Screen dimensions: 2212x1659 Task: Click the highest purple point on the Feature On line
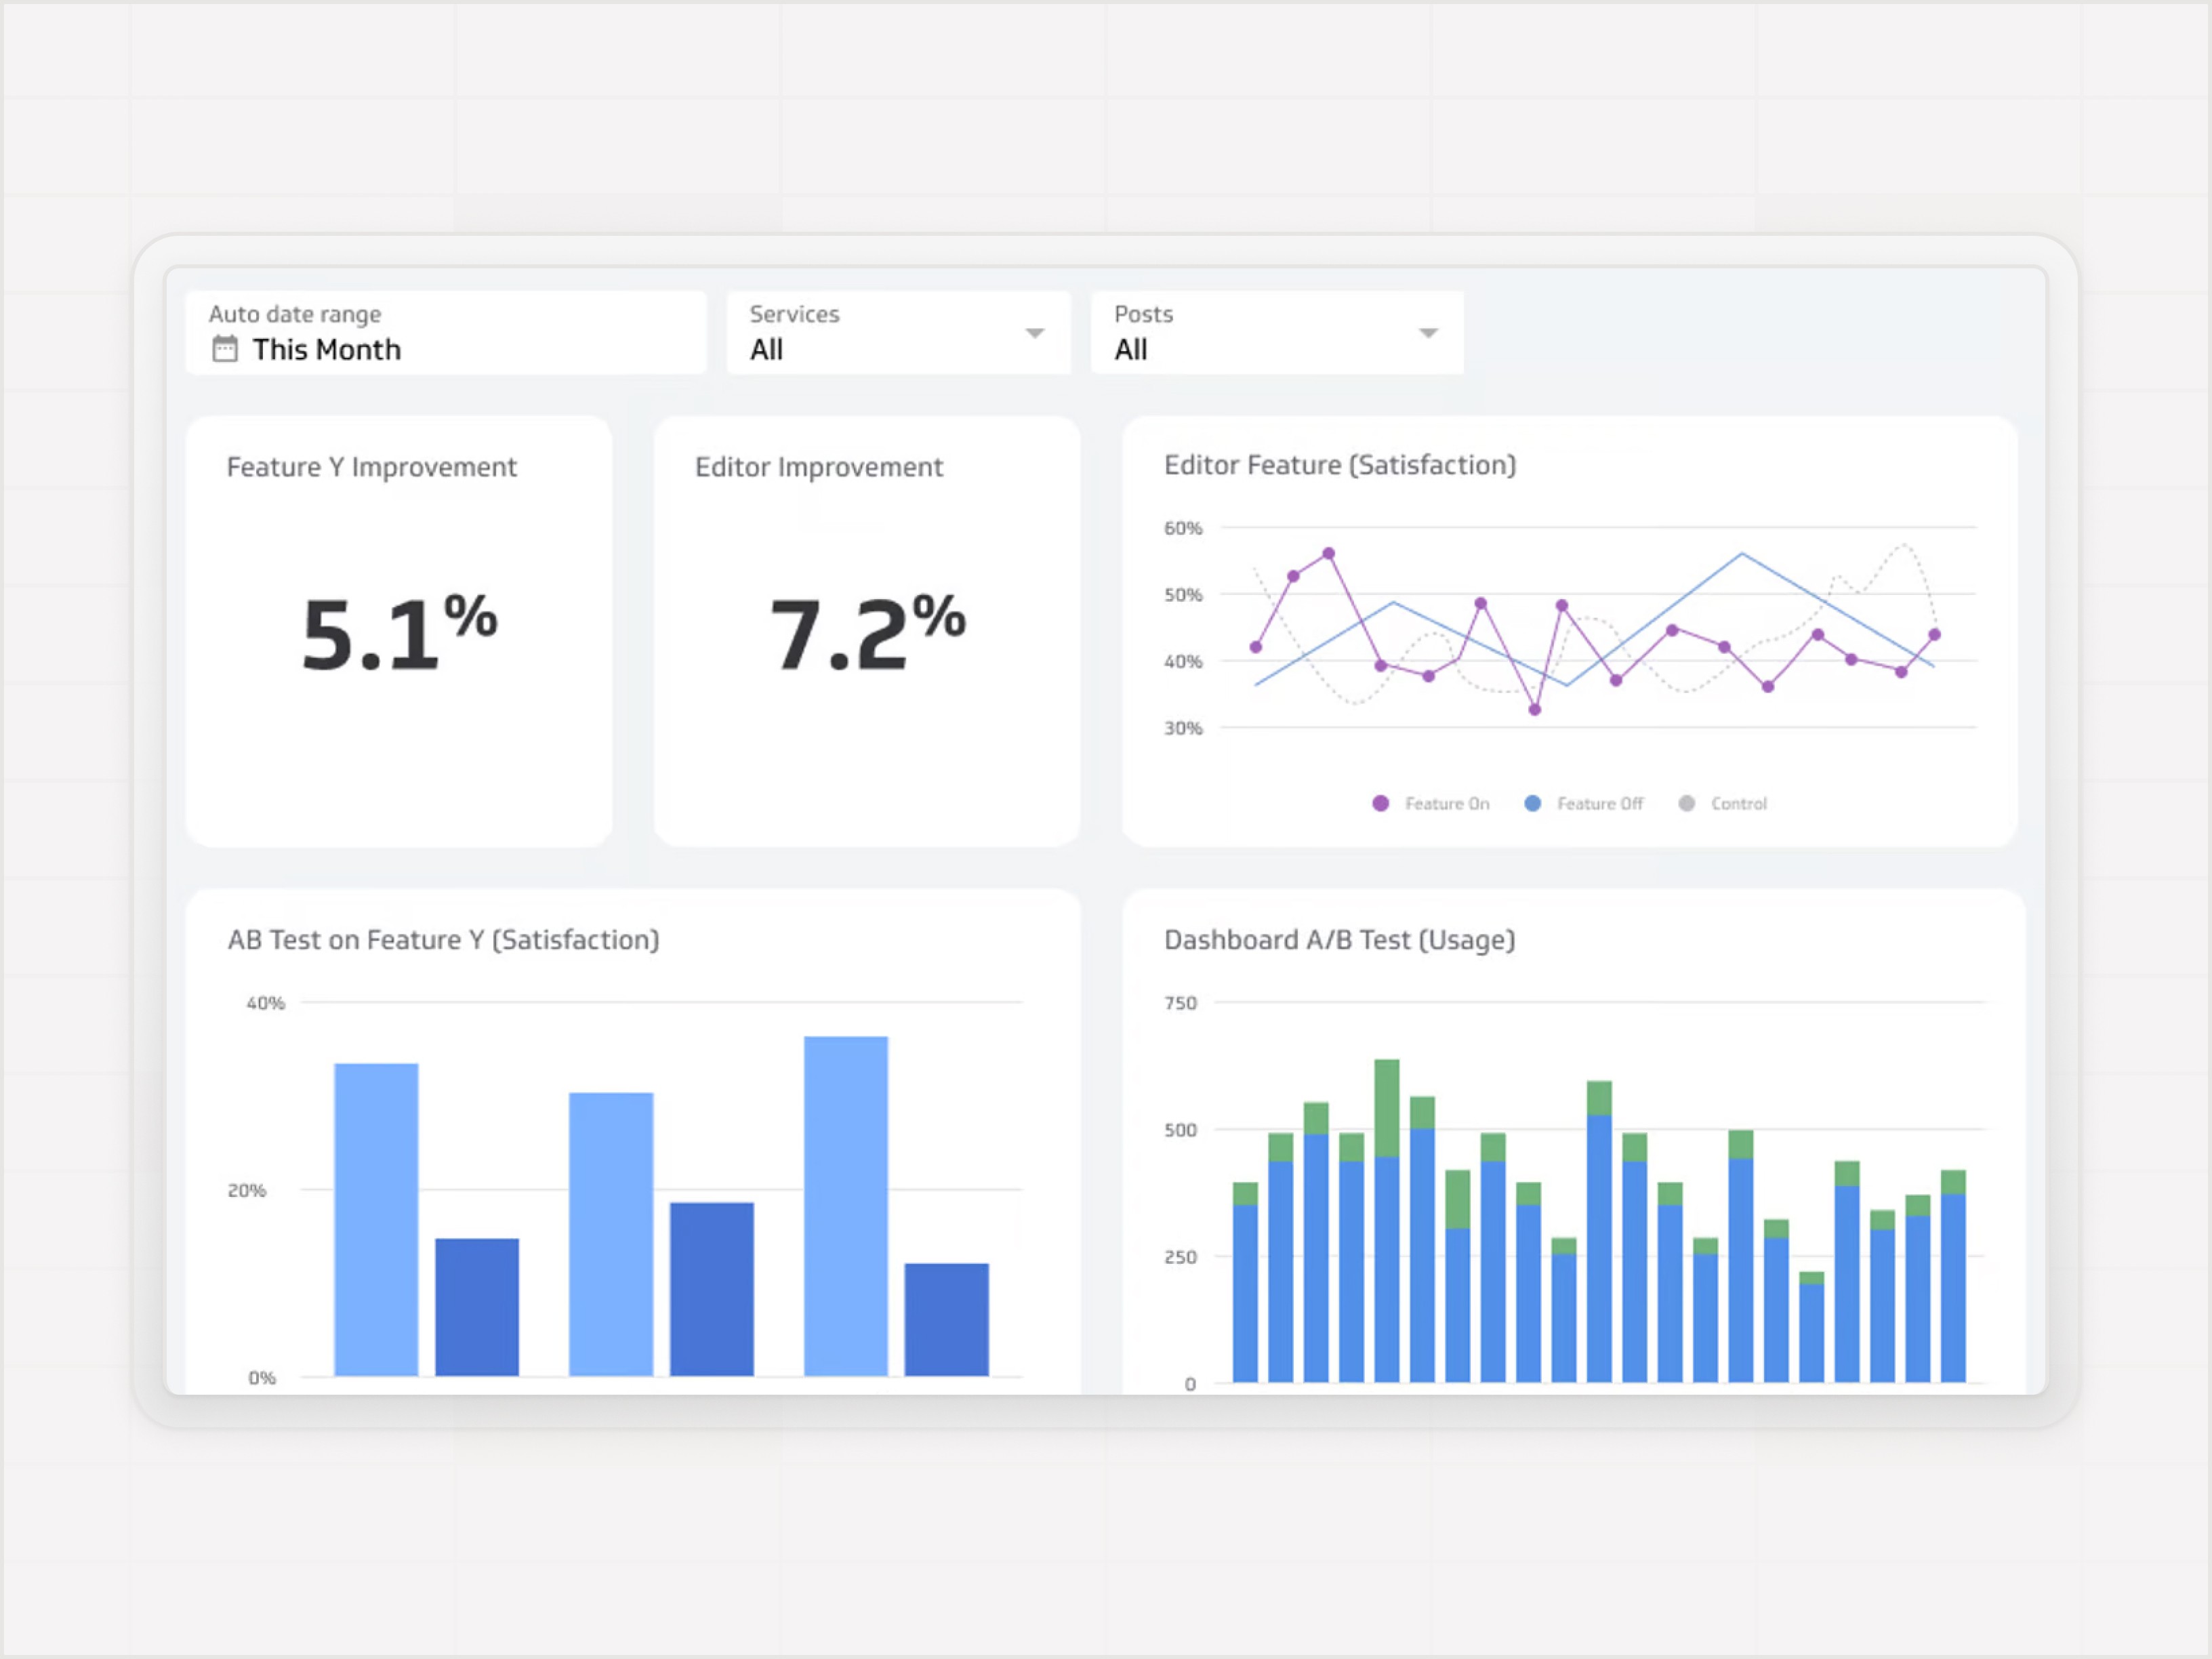1329,553
